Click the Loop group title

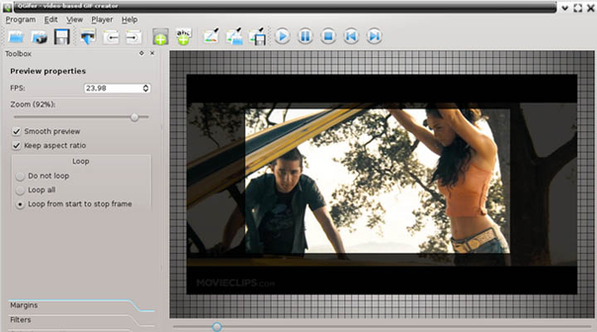click(x=80, y=161)
